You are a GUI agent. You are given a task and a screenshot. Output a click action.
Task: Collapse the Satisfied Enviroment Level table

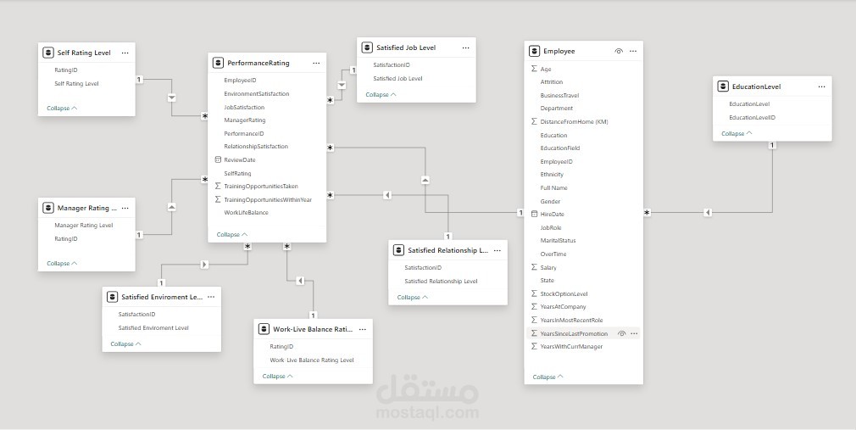click(x=125, y=344)
